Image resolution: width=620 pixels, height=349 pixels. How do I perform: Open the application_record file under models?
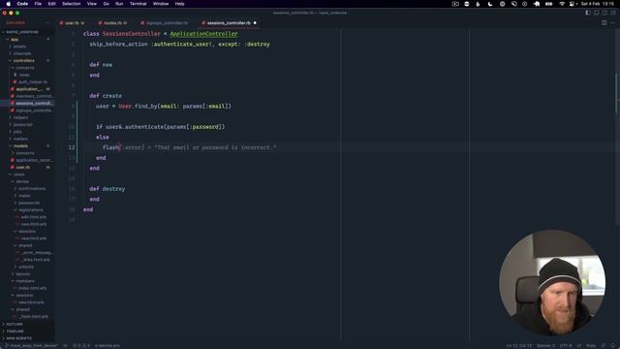tap(34, 160)
